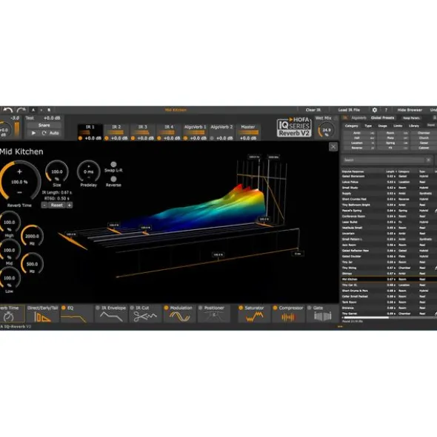Toggle the Modulation power dot
Viewport: 437px width, 437px height.
(x=166, y=308)
